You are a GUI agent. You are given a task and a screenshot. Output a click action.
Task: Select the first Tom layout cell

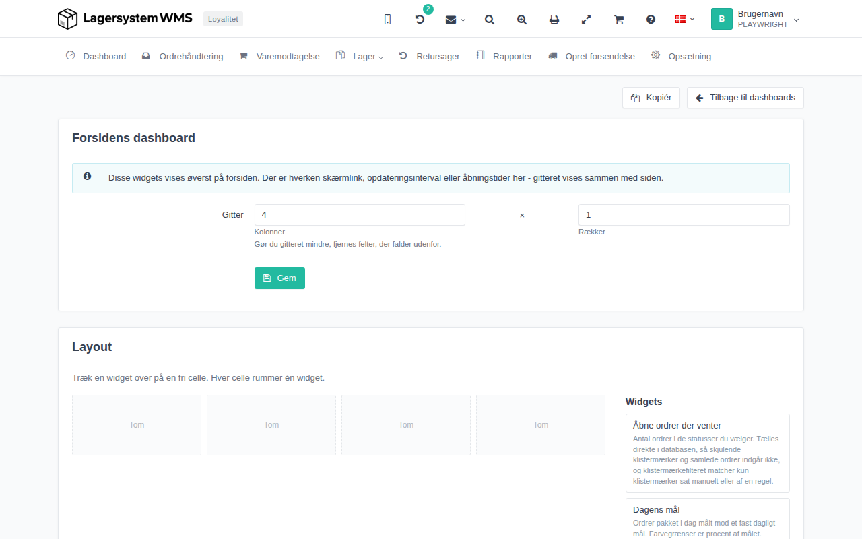[137, 425]
